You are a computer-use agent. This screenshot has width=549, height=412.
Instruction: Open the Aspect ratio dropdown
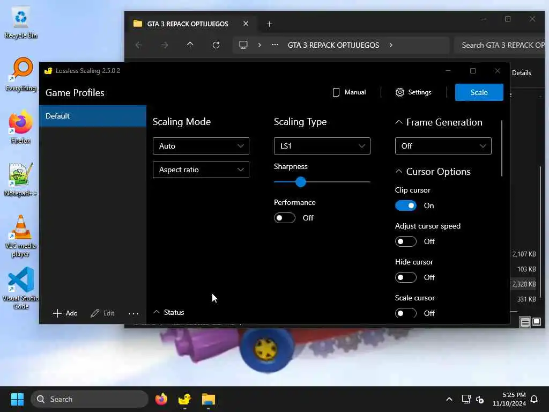[x=201, y=170]
